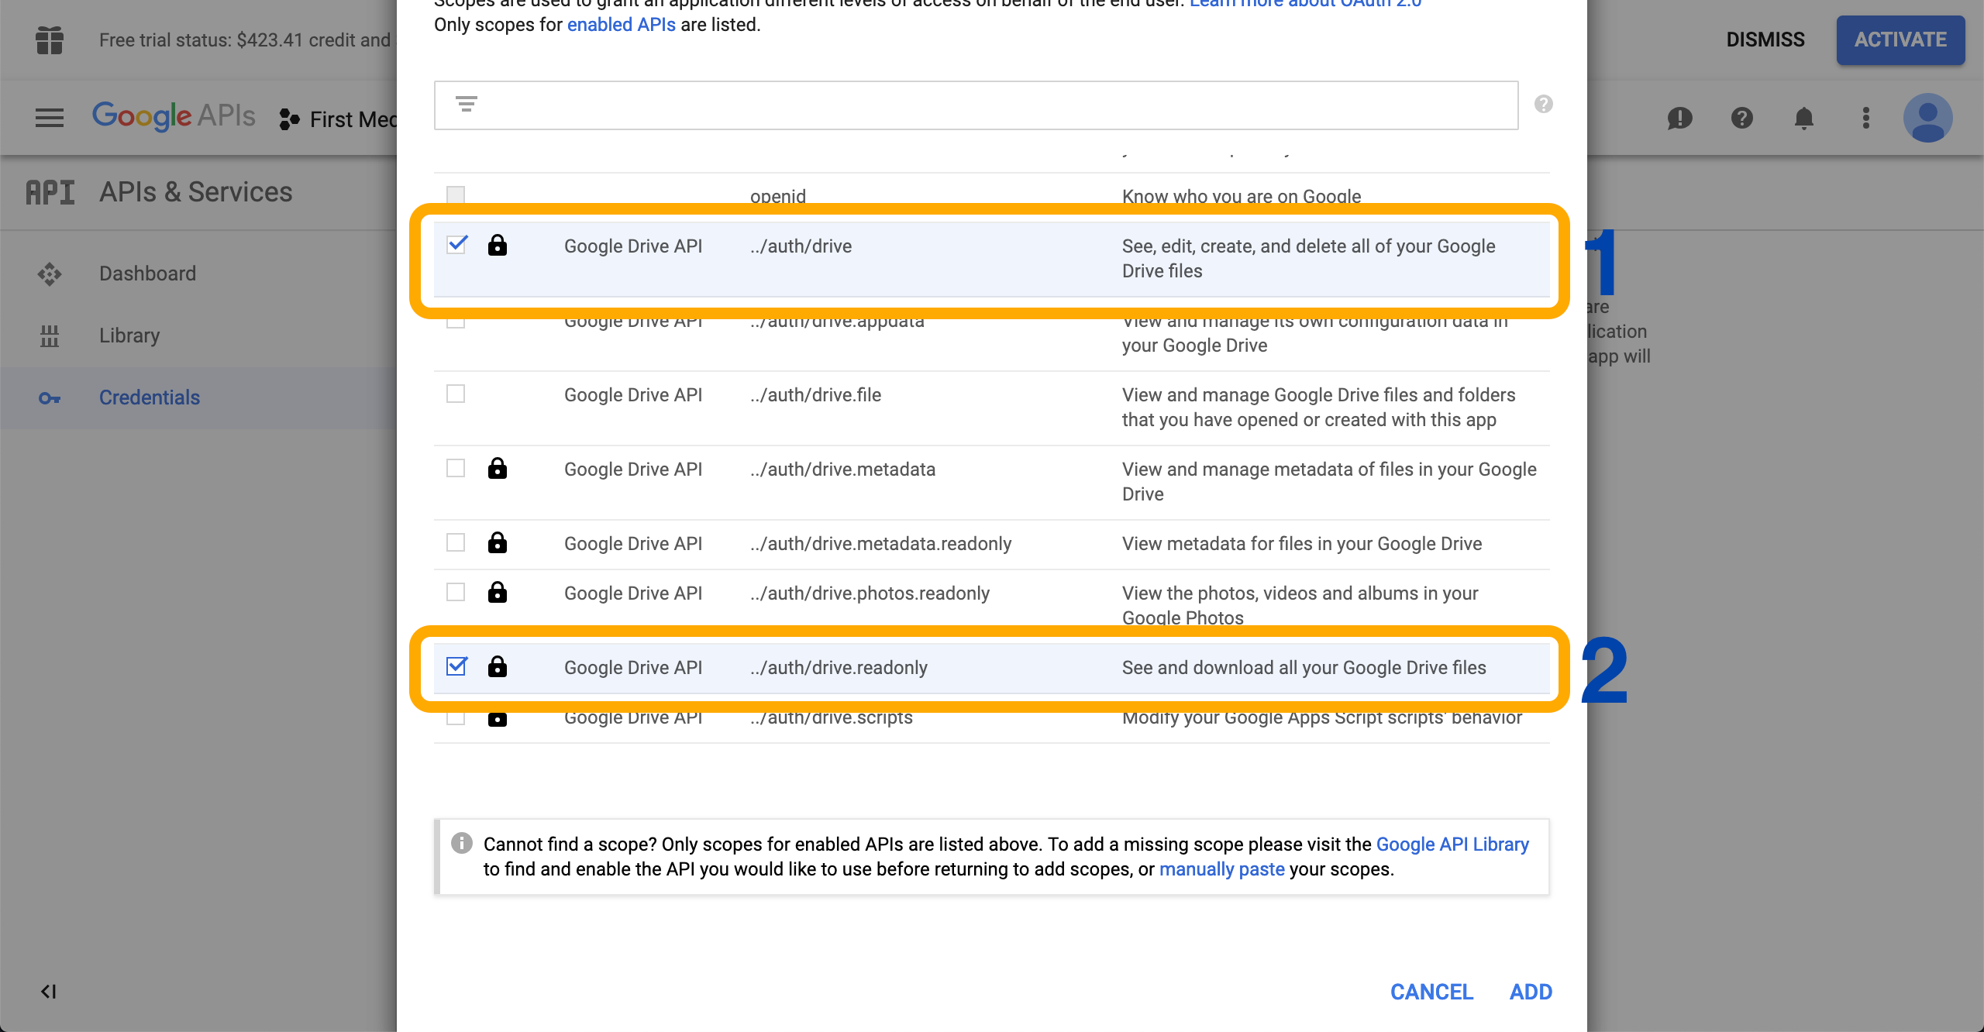1984x1032 pixels.
Task: Click inside the scope filter input field
Action: (x=976, y=105)
